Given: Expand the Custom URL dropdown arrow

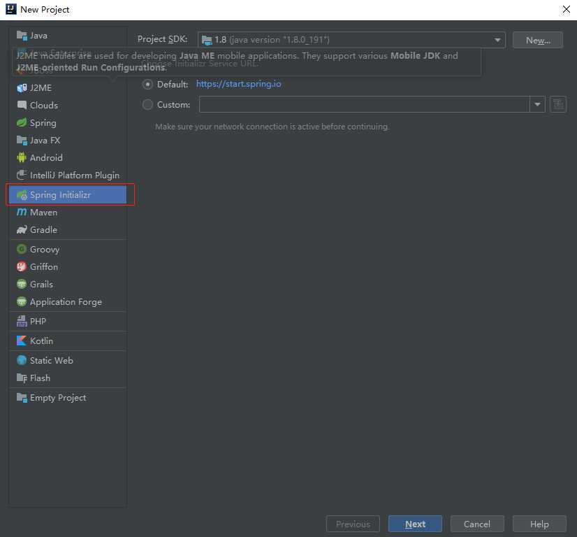Looking at the screenshot, I should point(537,105).
